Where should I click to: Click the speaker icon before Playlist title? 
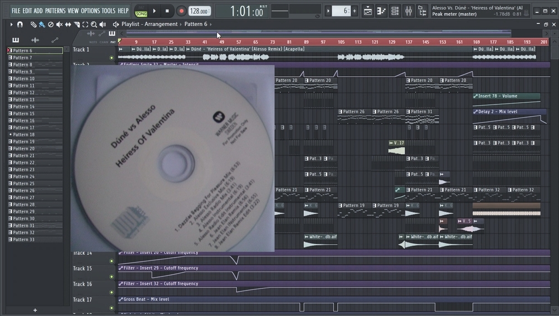click(x=116, y=24)
